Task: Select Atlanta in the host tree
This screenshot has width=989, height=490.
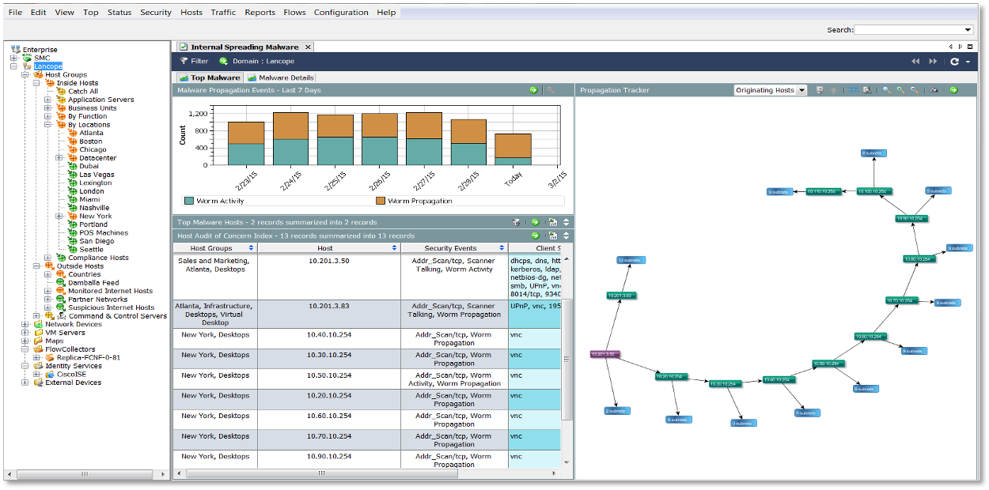Action: pos(91,133)
